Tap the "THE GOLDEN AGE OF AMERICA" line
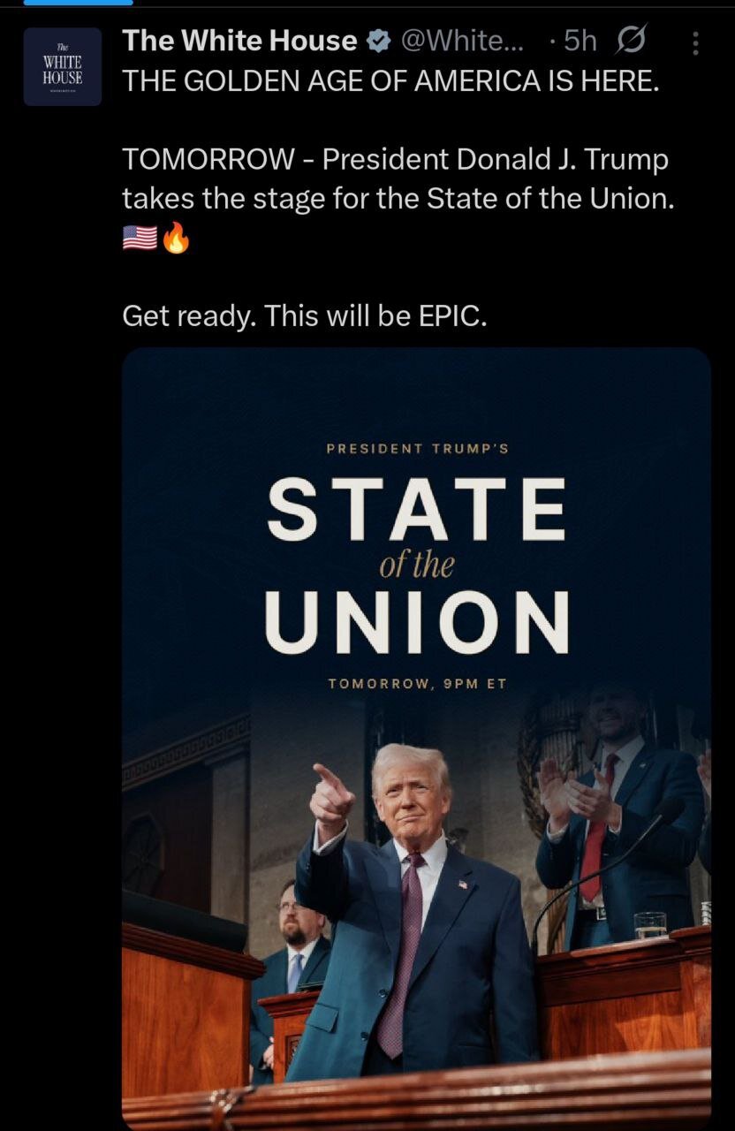The height and width of the screenshot is (1131, 735). point(390,82)
